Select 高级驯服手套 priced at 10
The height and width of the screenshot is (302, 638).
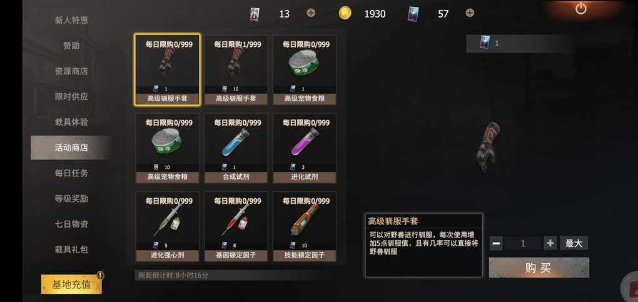(236, 70)
